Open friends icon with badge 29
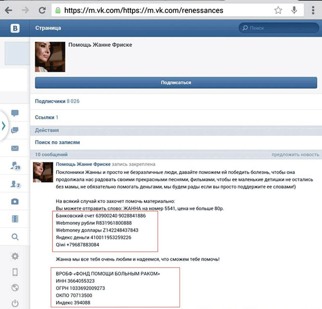322x309 pixels. (x=15, y=166)
